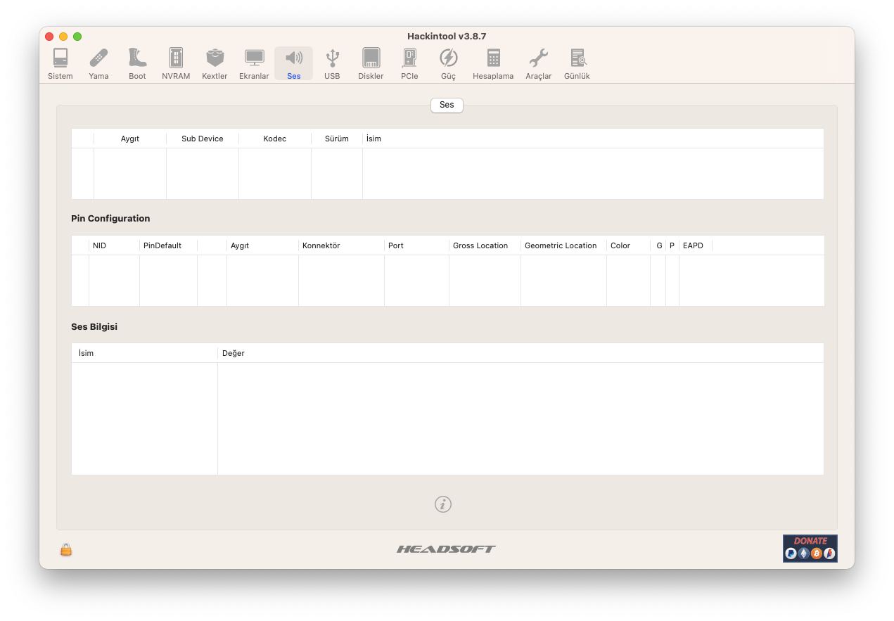Select the NVRAM toolbar icon
This screenshot has height=621, width=894.
pyautogui.click(x=176, y=63)
